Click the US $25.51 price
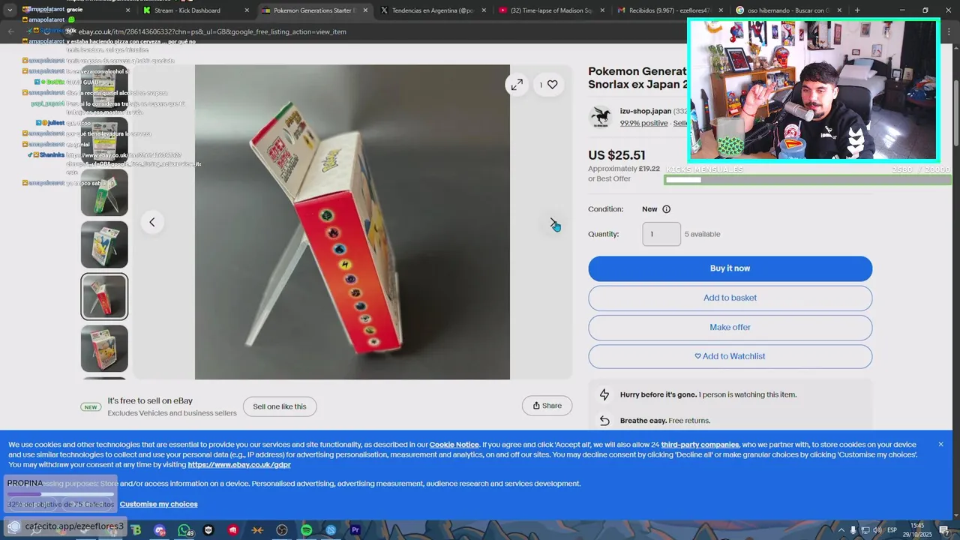Screen dimensions: 960x540 (x=616, y=155)
